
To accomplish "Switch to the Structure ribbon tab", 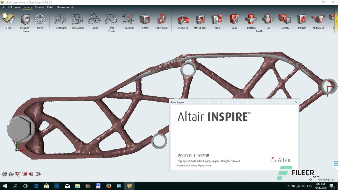I will click(40, 7).
